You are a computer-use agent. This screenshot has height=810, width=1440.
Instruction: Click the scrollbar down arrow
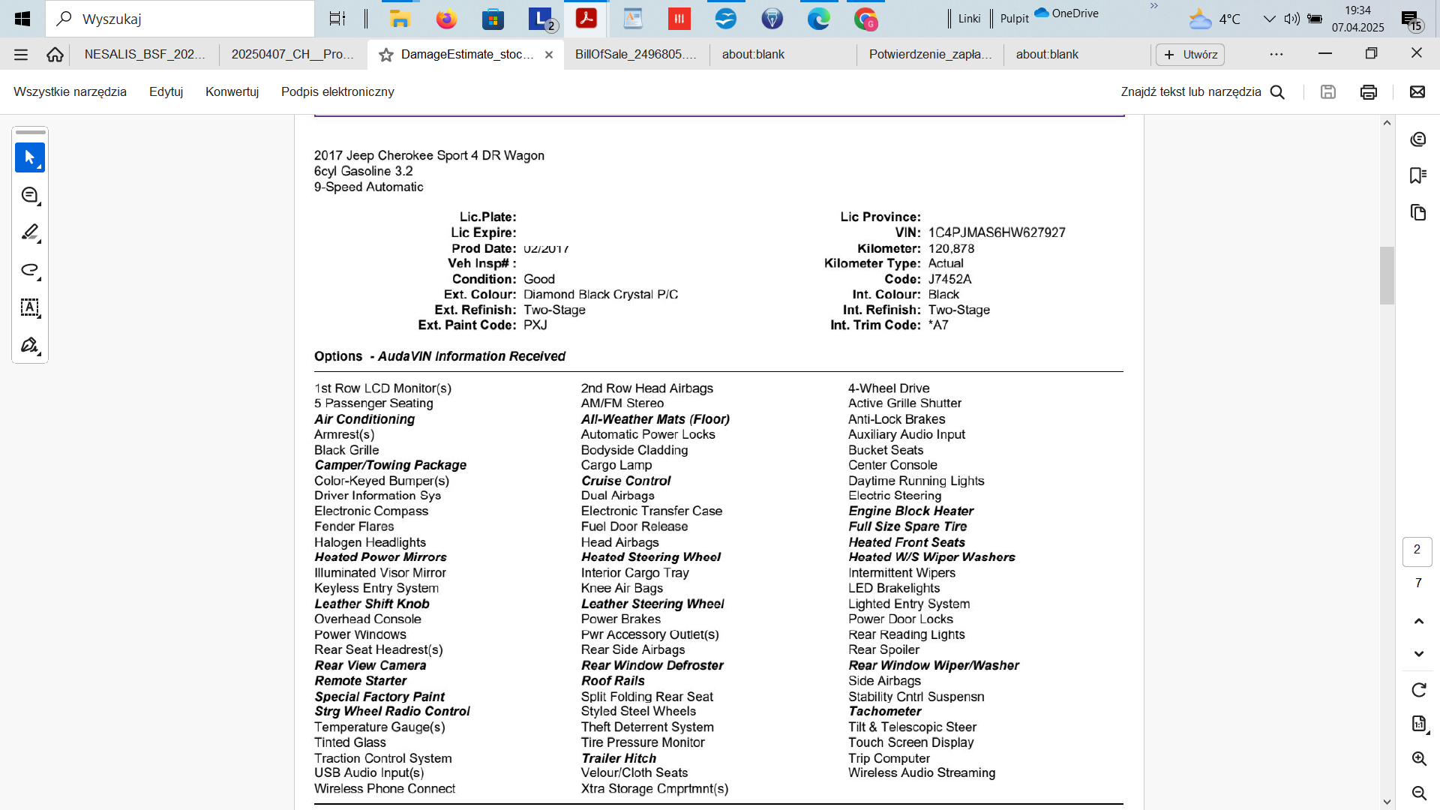pyautogui.click(x=1387, y=802)
